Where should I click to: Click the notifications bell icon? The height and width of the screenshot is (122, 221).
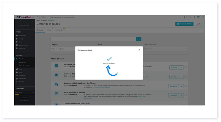tap(194, 17)
